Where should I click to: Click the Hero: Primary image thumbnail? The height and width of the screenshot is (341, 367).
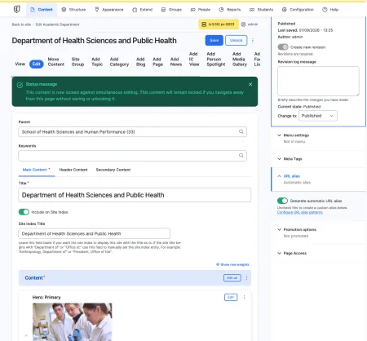tap(73, 322)
